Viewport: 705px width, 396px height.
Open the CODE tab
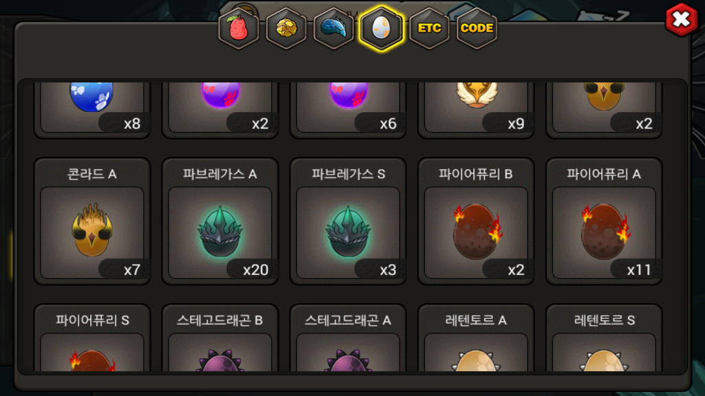(x=477, y=29)
